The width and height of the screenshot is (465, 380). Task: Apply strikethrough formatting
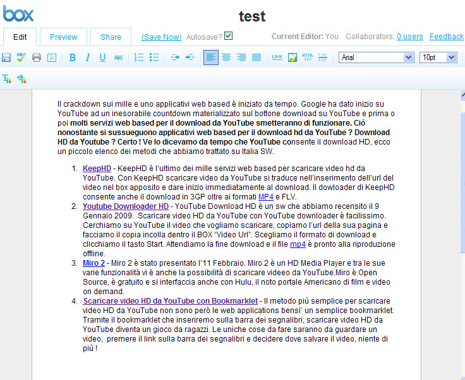point(118,57)
